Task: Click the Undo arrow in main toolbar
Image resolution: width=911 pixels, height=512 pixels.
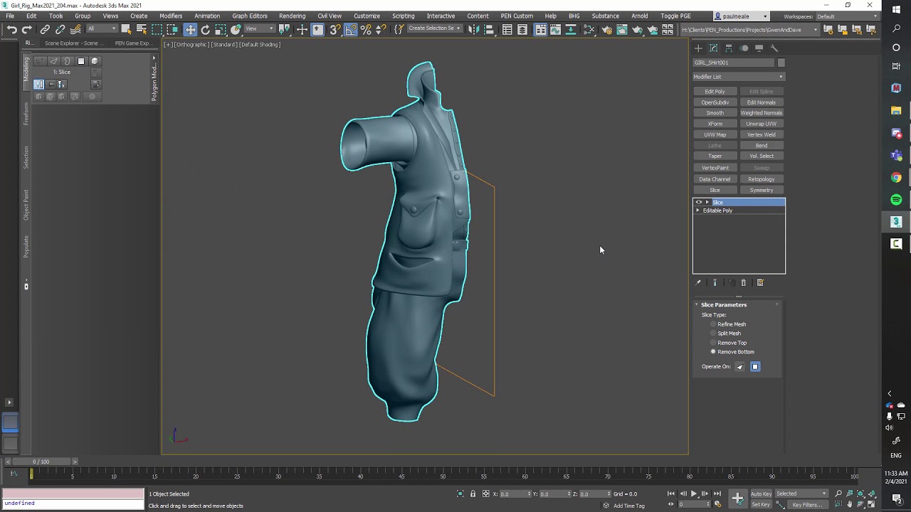Action: (12, 29)
